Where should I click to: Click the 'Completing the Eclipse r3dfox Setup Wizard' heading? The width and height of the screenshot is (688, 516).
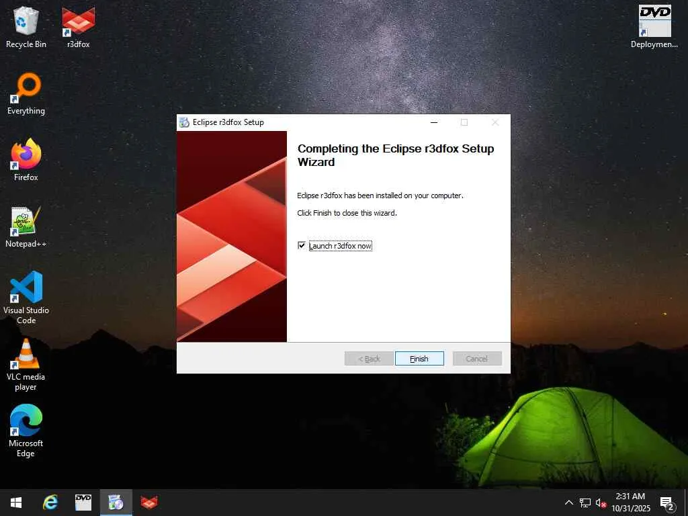pos(396,155)
